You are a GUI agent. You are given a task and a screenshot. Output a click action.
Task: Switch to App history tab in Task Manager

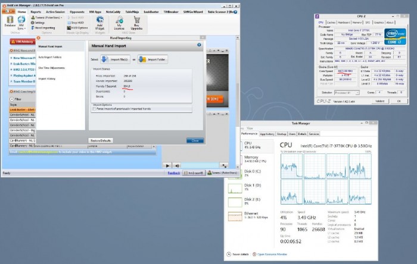tap(267, 134)
